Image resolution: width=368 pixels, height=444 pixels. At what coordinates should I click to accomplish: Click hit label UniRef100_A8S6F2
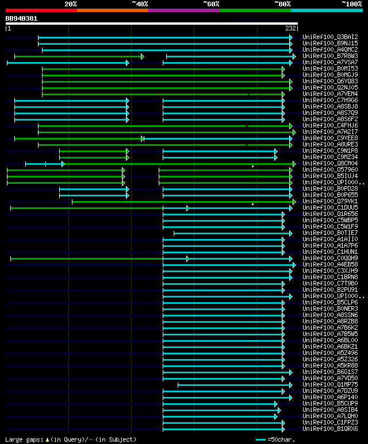click(330, 119)
